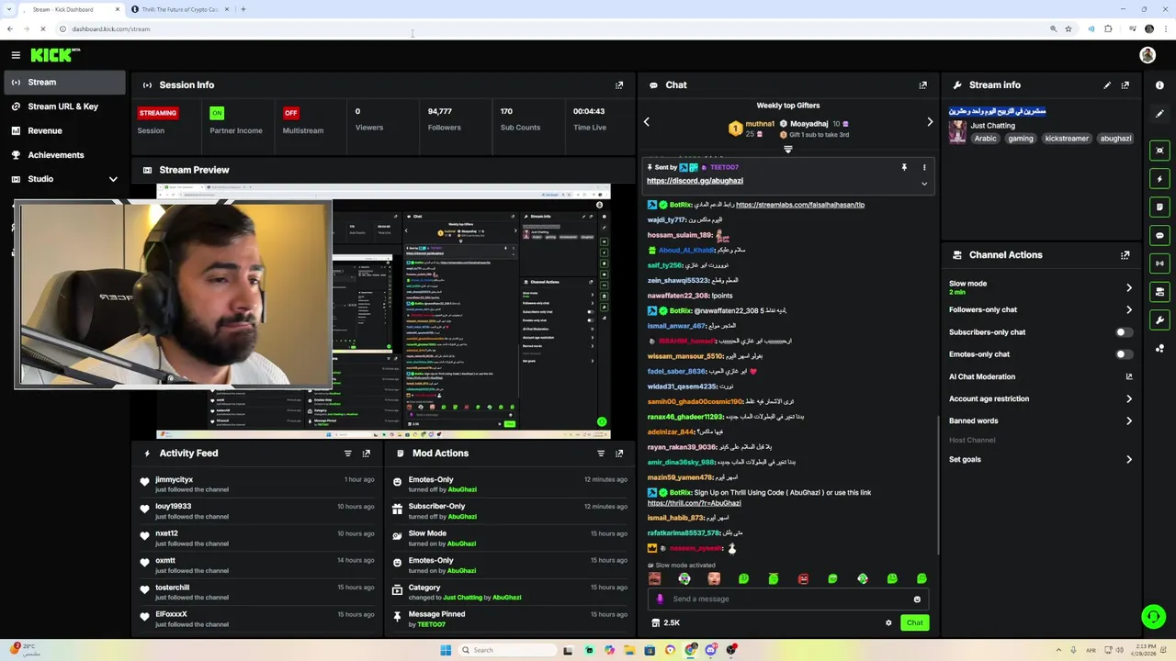Click the pin icon on pinned message
Image resolution: width=1176 pixels, height=661 pixels.
coord(904,167)
